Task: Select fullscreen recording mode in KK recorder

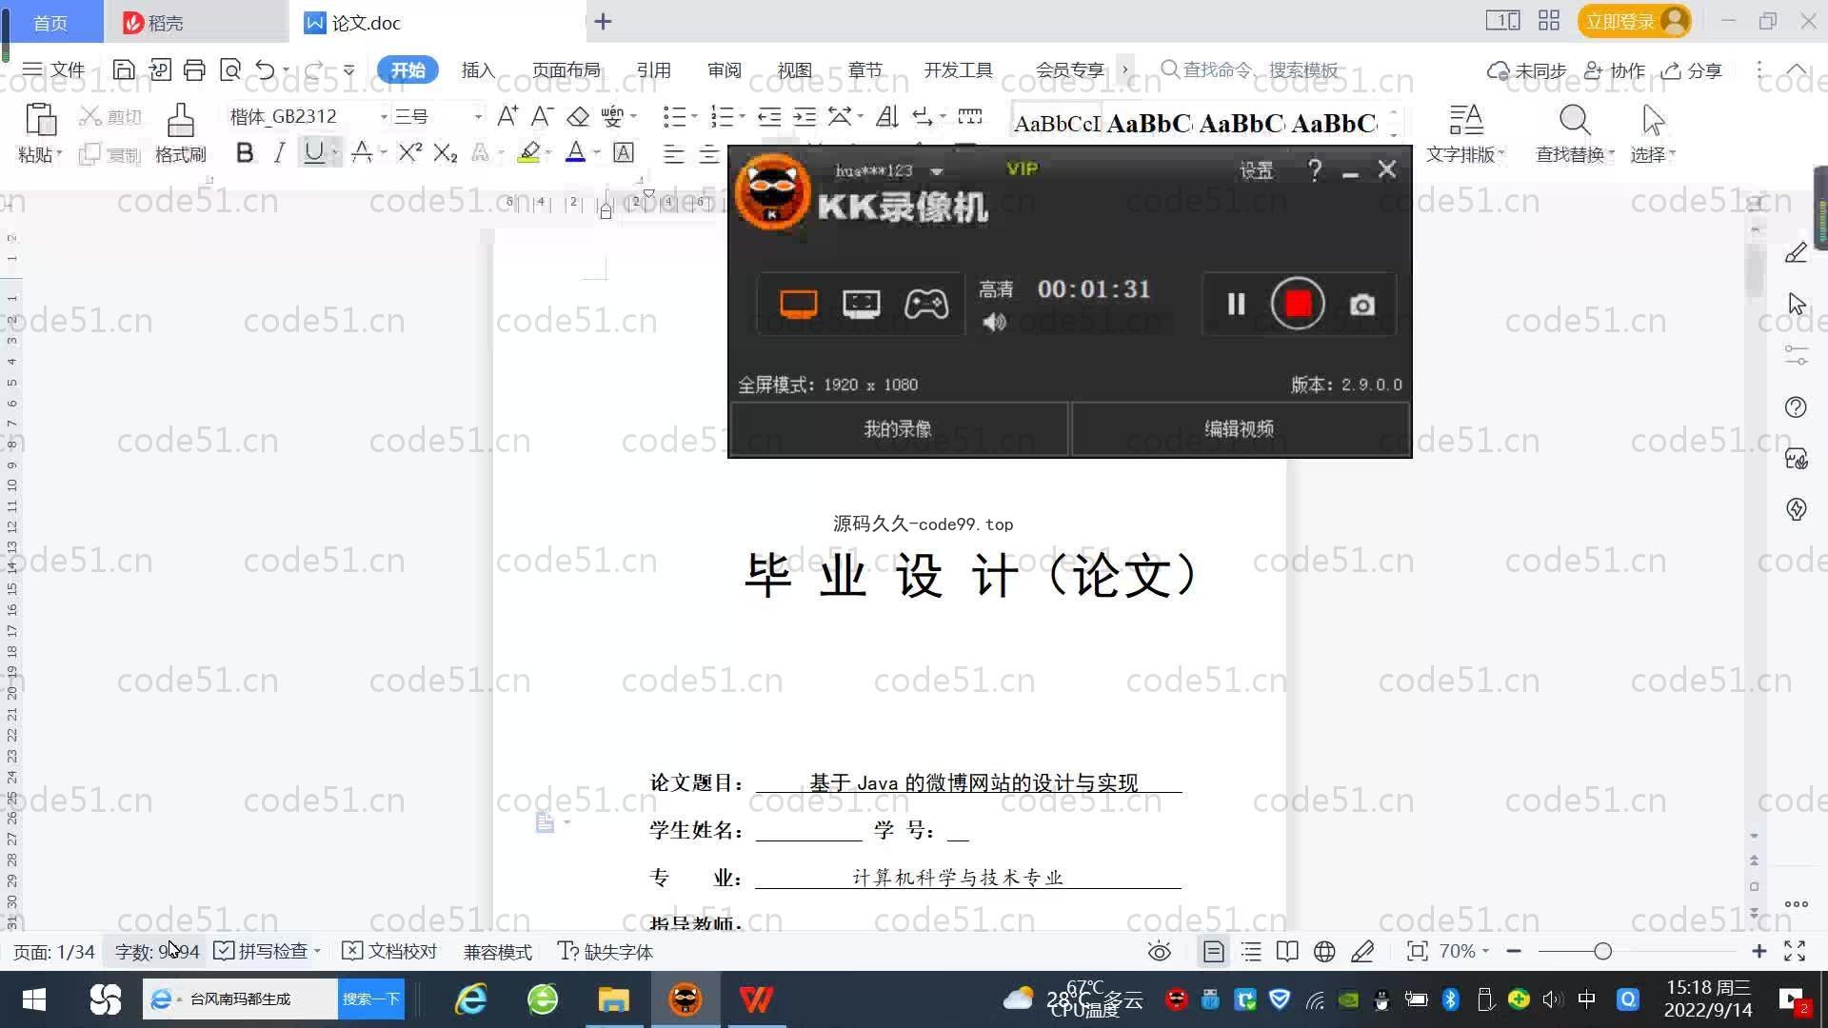Action: click(x=799, y=304)
